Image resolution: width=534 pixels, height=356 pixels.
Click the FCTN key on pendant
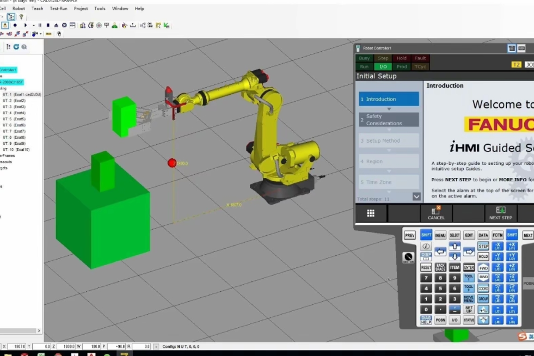point(497,235)
